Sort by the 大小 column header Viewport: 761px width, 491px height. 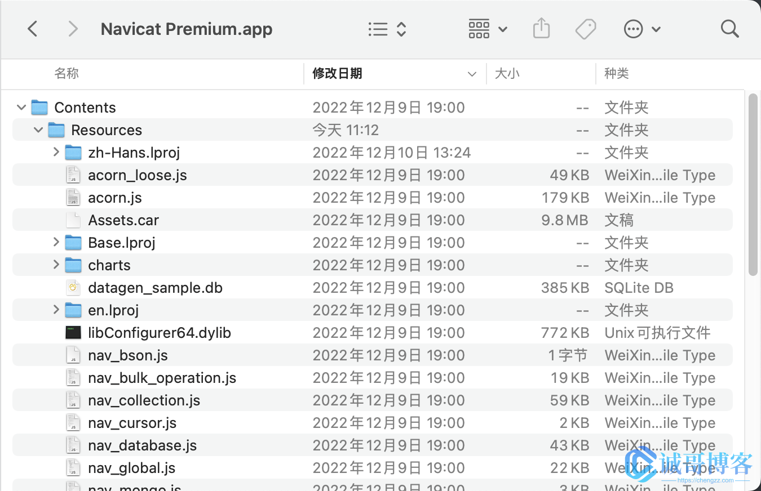tap(507, 73)
